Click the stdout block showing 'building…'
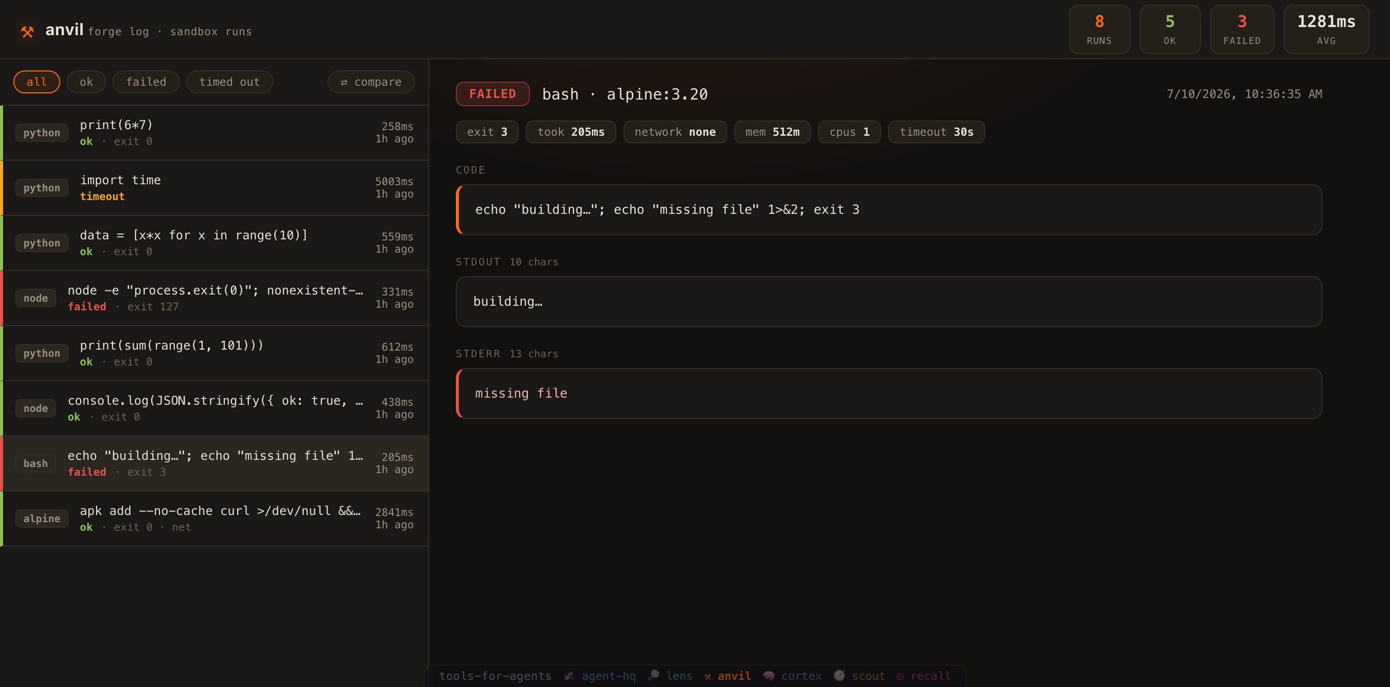1390x687 pixels. (889, 302)
